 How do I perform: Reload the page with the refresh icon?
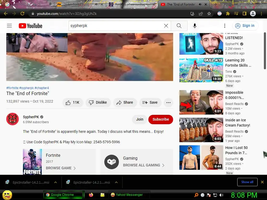click(x=22, y=14)
